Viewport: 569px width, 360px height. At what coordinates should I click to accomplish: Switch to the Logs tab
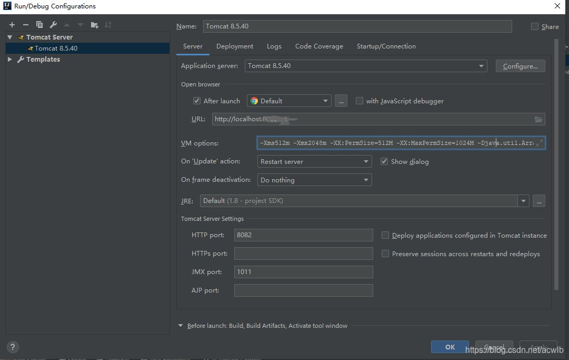point(274,46)
